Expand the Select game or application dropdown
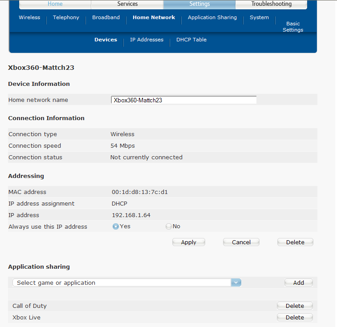 click(x=236, y=283)
